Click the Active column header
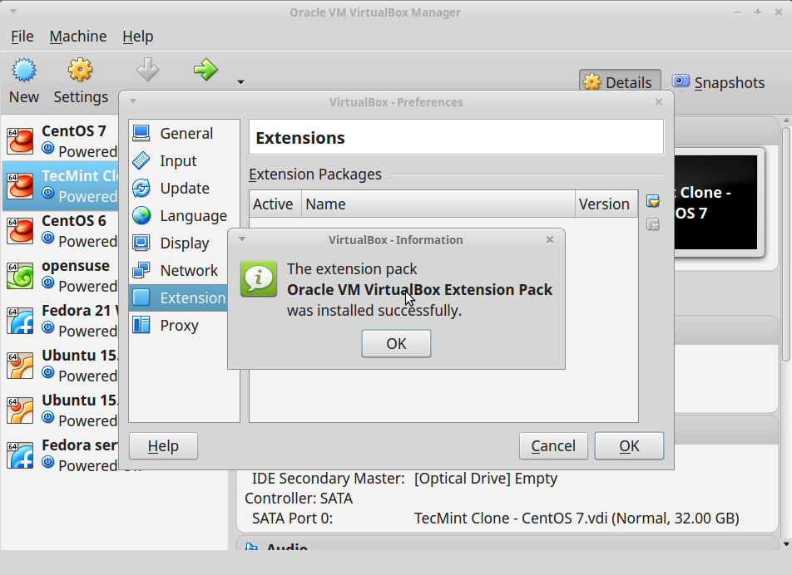792x575 pixels. (x=275, y=204)
